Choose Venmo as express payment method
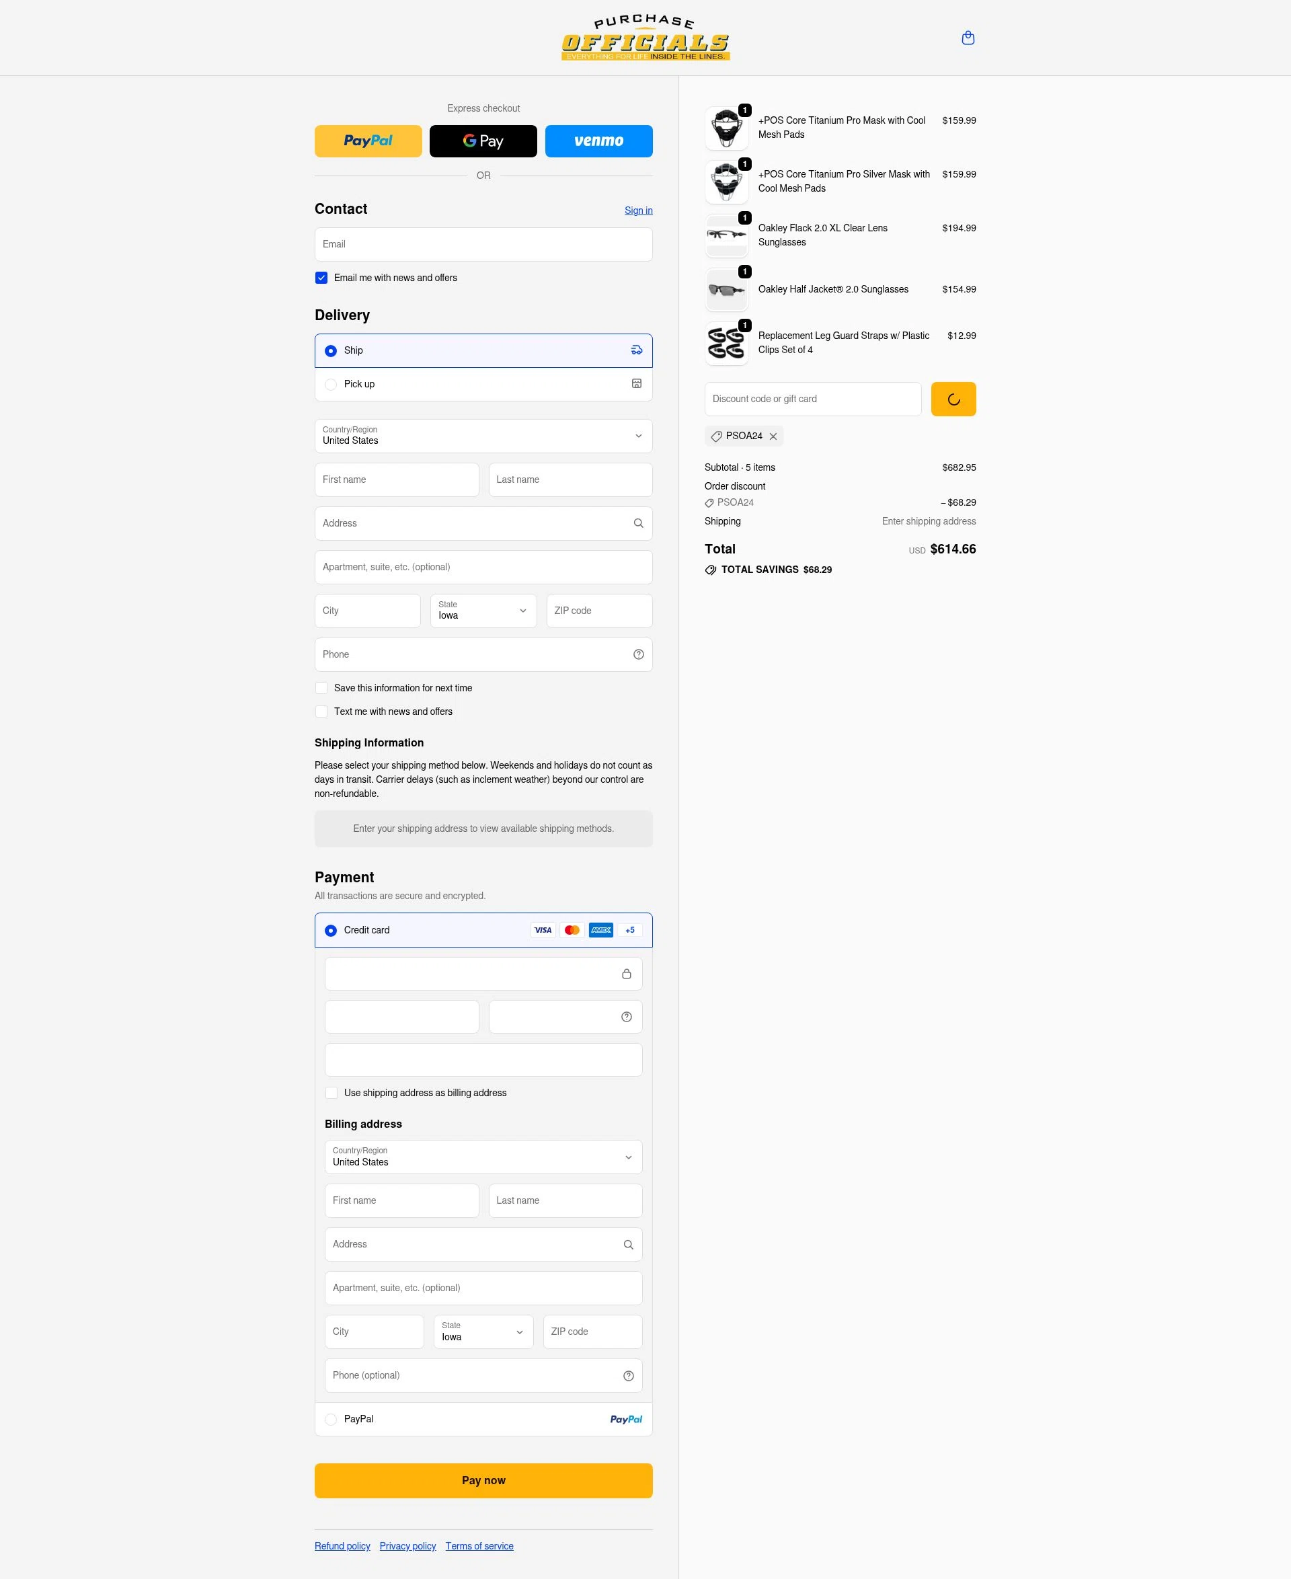Image resolution: width=1291 pixels, height=1579 pixels. 598,141
